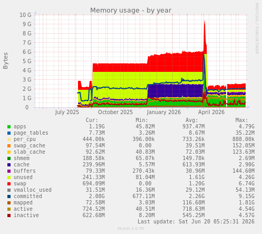Screen dimensions: 262x234
Task: Select the 'inactive' legend label
Action: [x=26, y=216]
